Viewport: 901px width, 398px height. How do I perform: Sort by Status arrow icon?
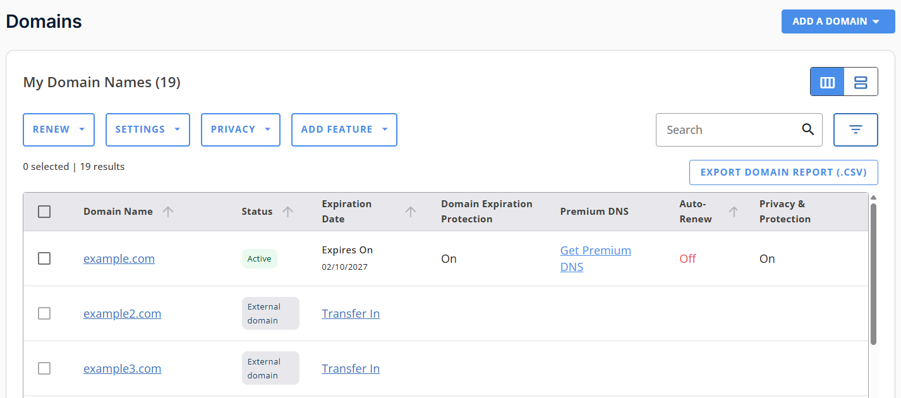coord(287,212)
